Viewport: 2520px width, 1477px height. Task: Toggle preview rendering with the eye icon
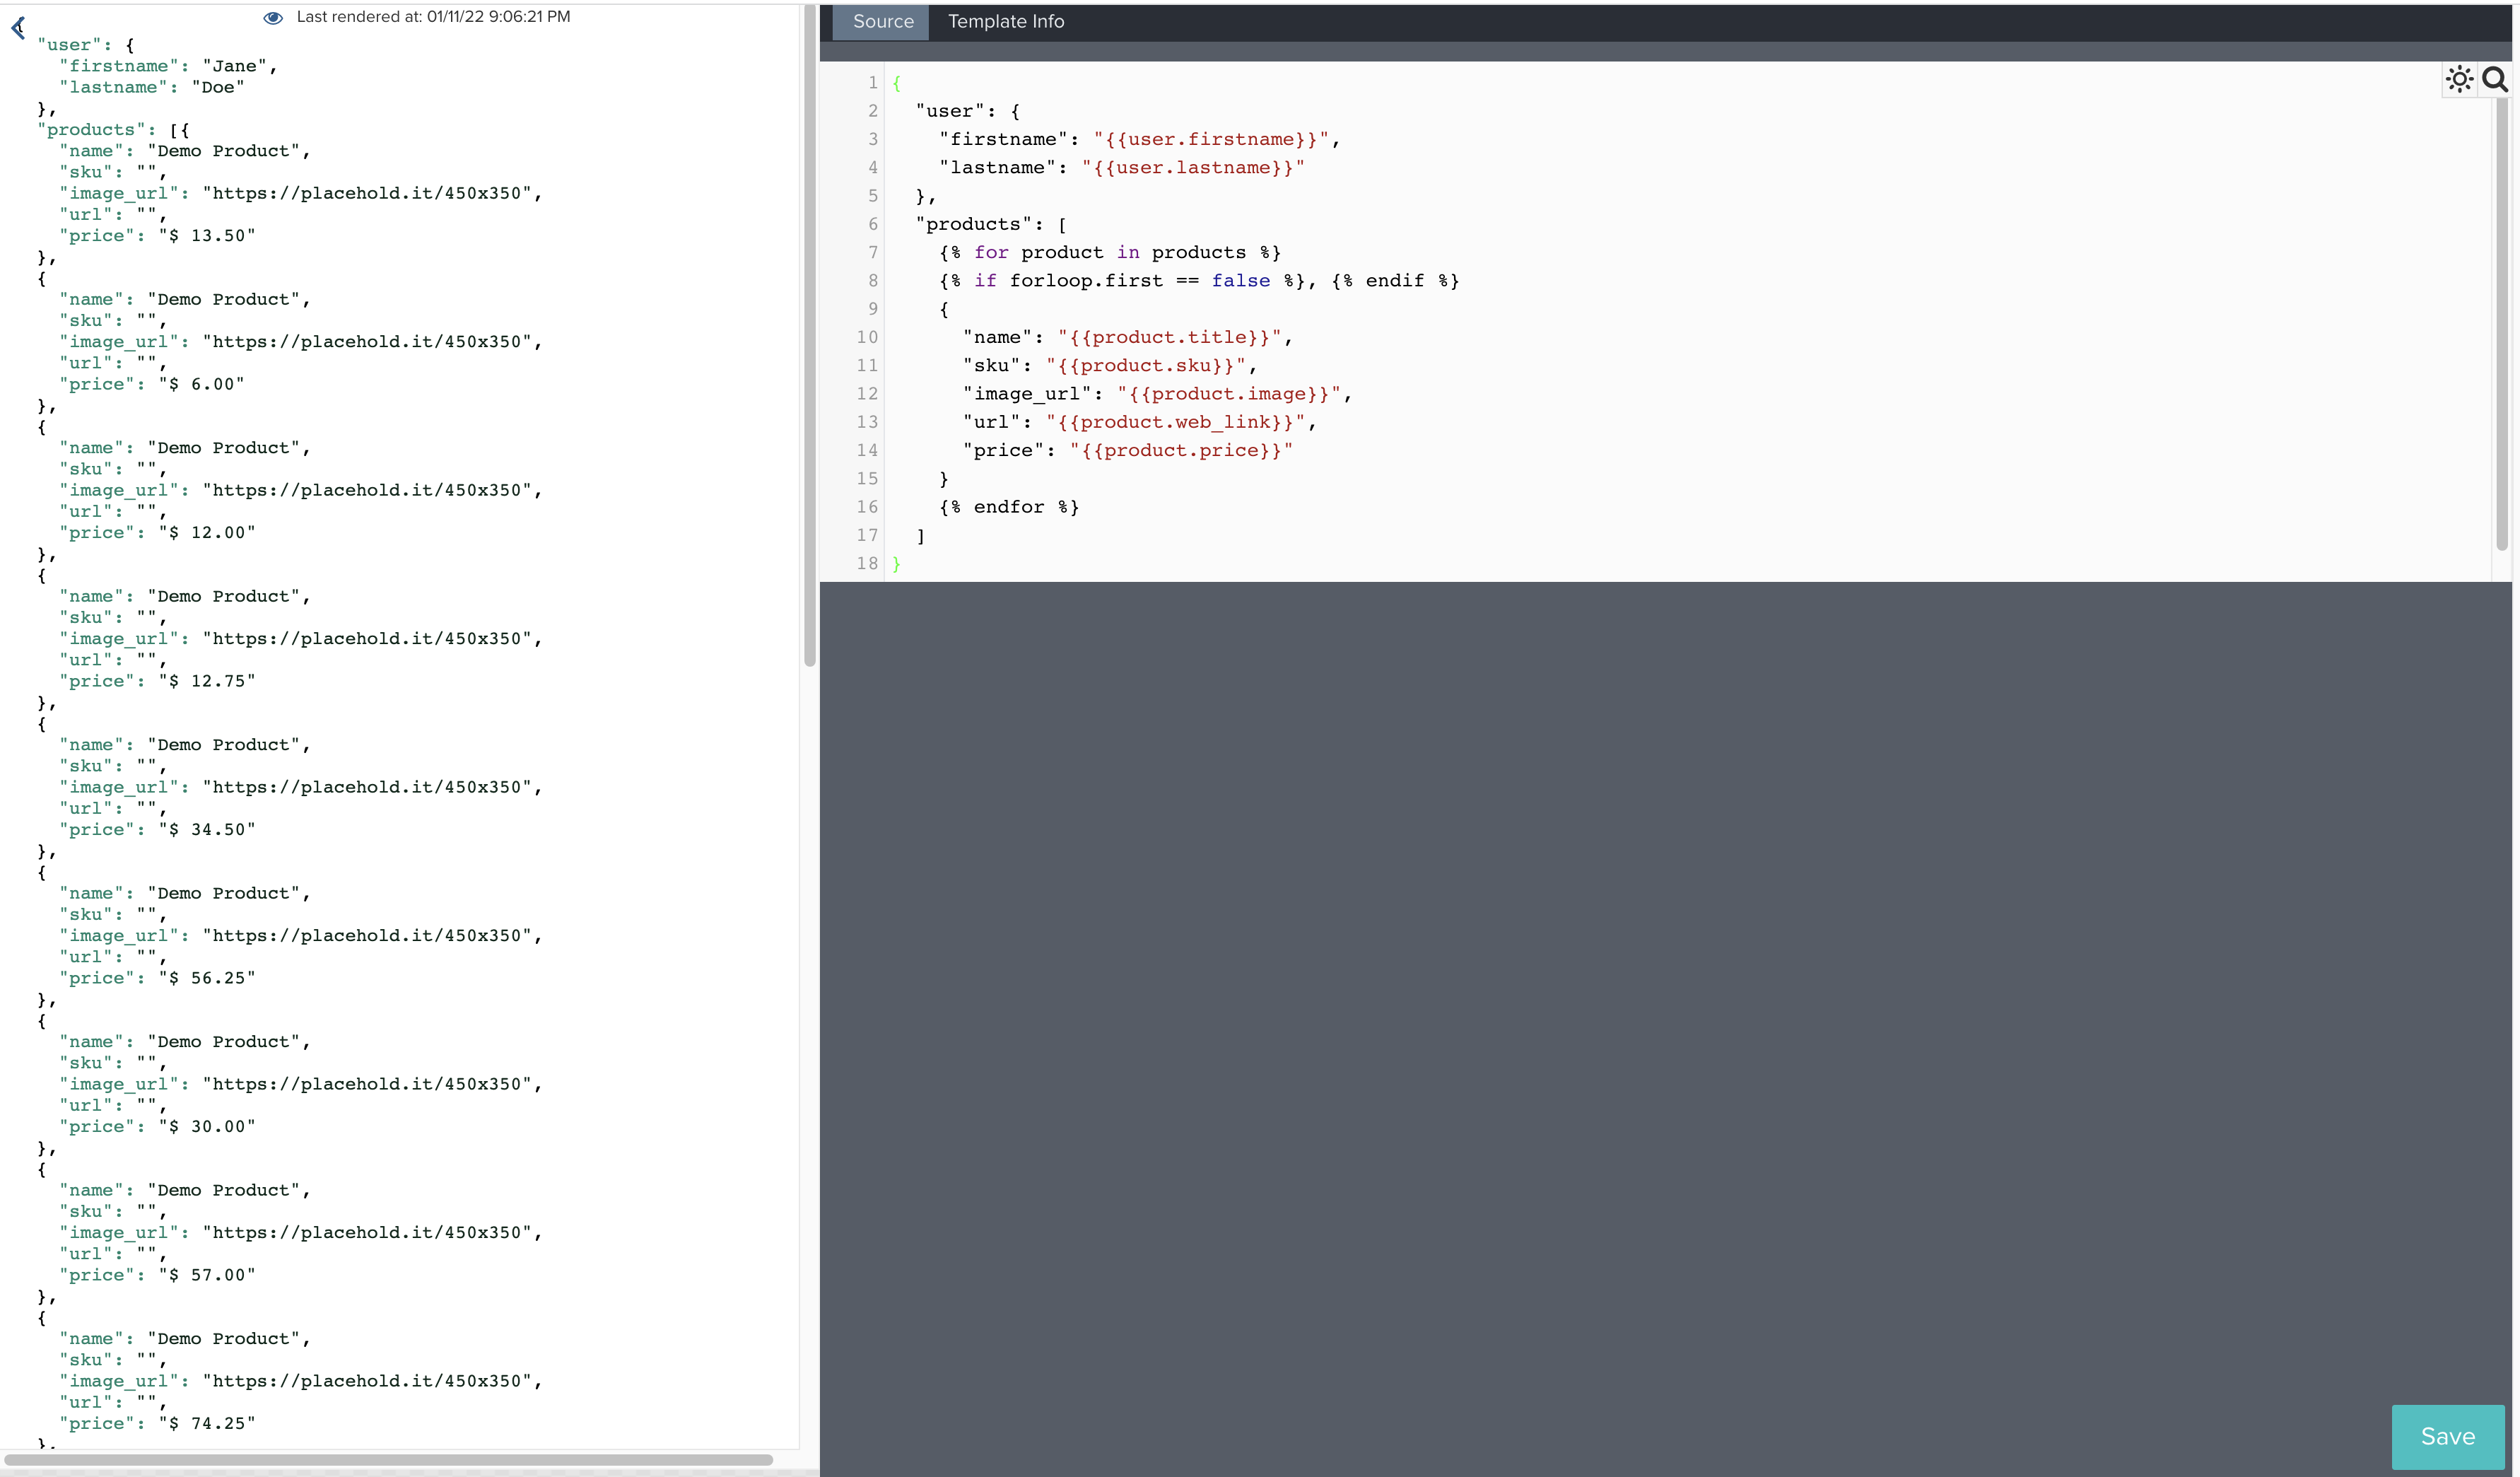(x=272, y=17)
